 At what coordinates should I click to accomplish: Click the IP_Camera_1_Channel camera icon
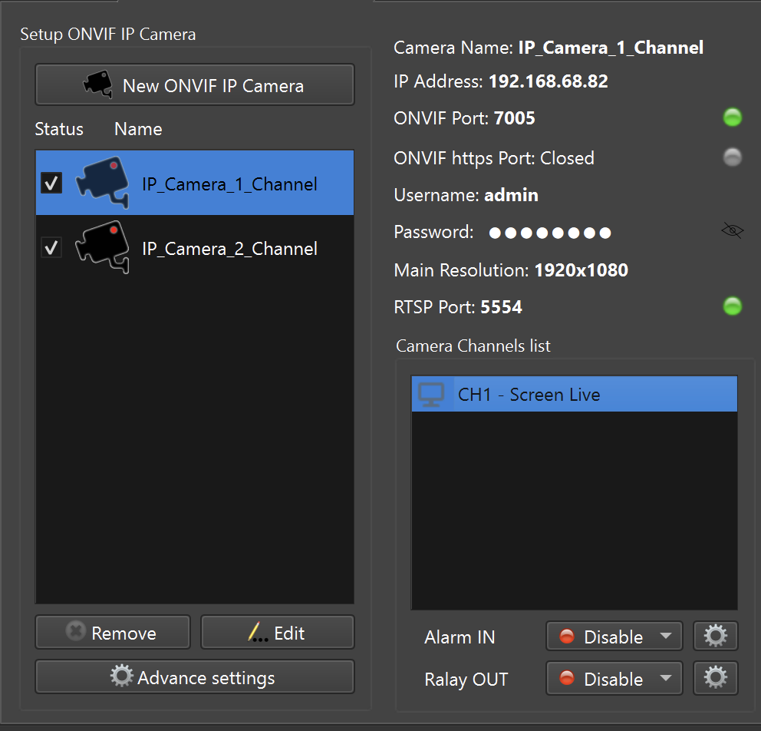click(x=102, y=183)
